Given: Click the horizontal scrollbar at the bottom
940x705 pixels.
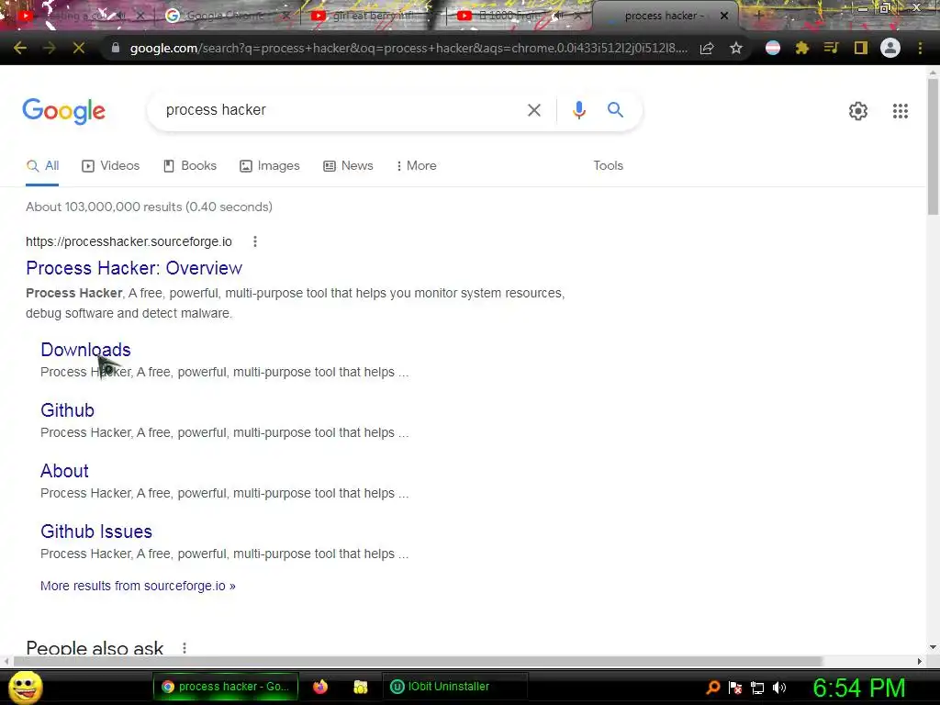Looking at the screenshot, I should click(x=418, y=661).
